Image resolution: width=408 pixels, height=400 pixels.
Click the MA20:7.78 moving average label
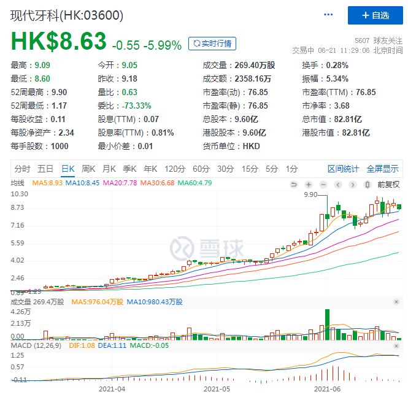click(120, 183)
